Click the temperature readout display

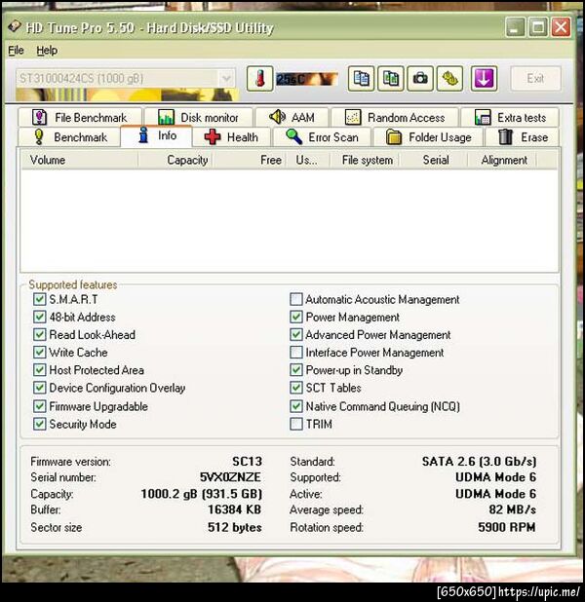click(x=307, y=79)
